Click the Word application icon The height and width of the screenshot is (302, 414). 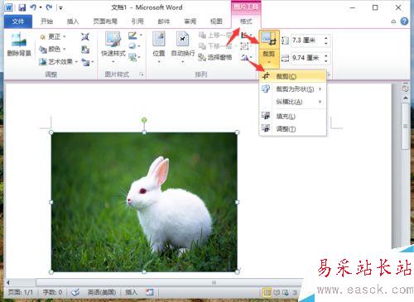[8, 7]
